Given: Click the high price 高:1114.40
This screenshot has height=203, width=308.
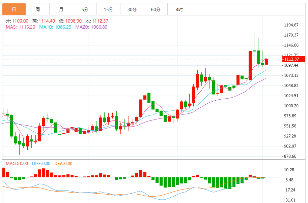Looking at the screenshot, I should 44,21.
